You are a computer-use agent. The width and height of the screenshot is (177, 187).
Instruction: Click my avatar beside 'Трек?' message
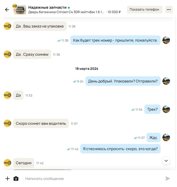tap(166, 109)
